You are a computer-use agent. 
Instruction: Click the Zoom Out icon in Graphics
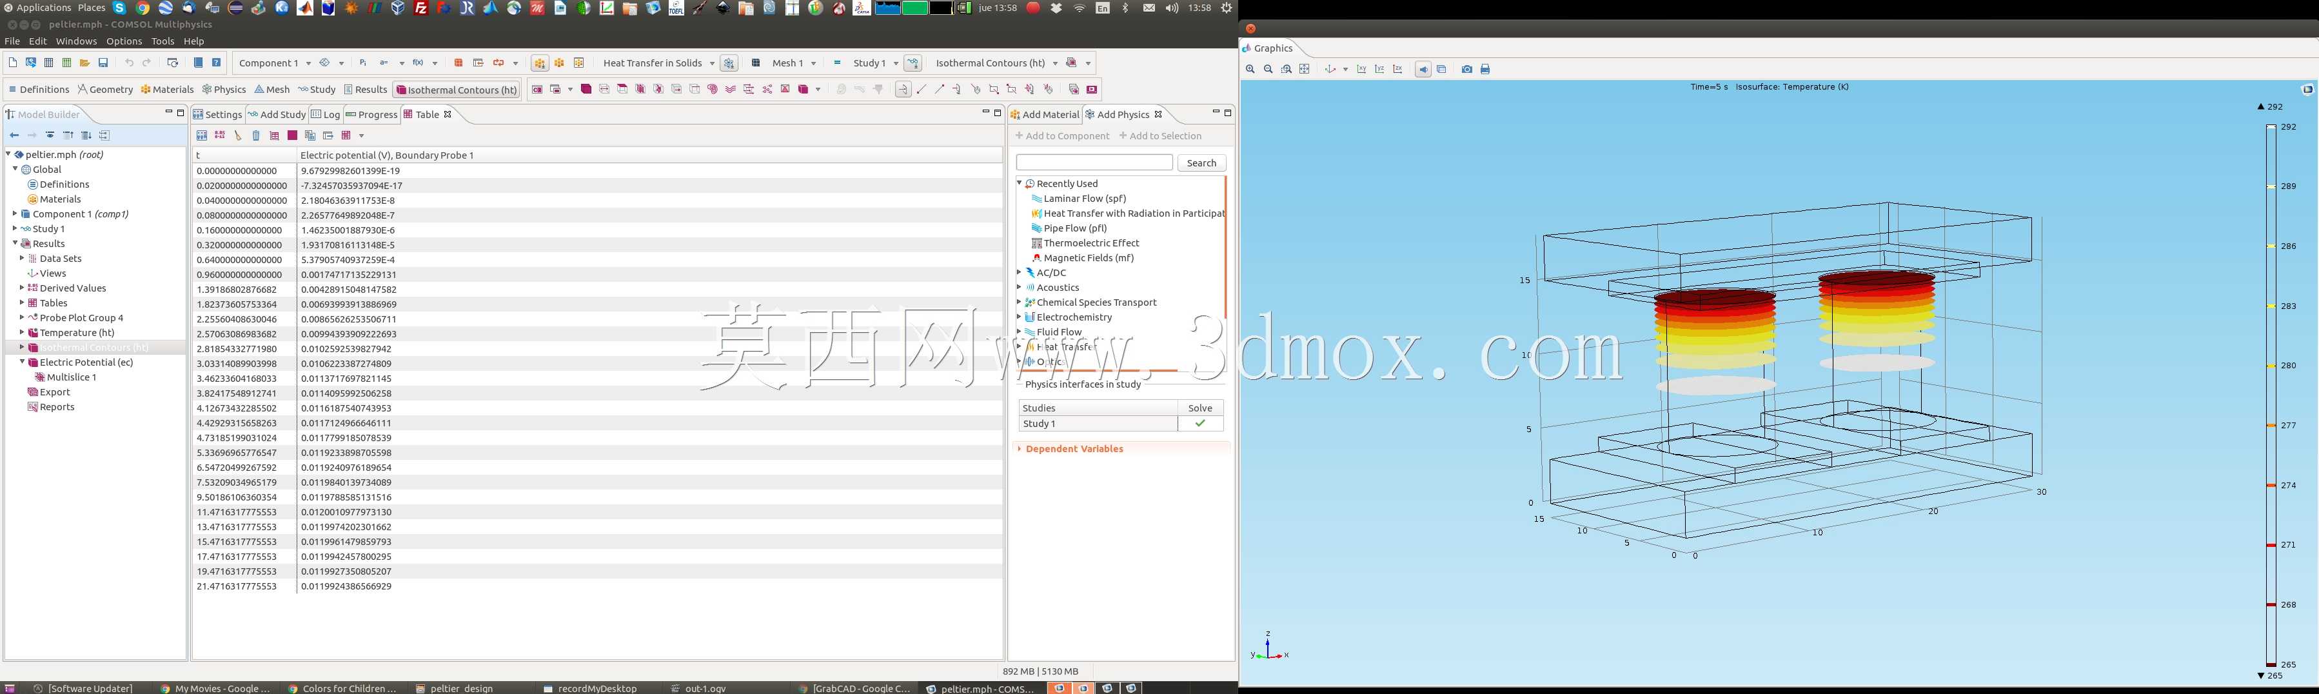tap(1268, 69)
